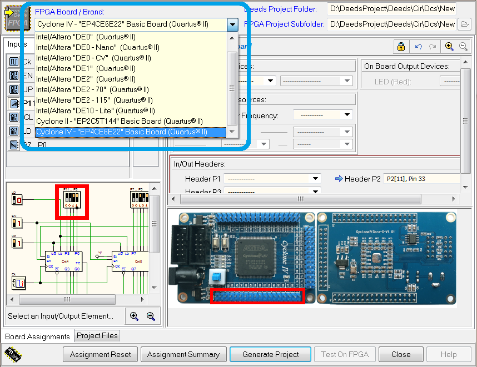Click the Close button
Viewport: 477px width, 367px height.
tap(401, 354)
